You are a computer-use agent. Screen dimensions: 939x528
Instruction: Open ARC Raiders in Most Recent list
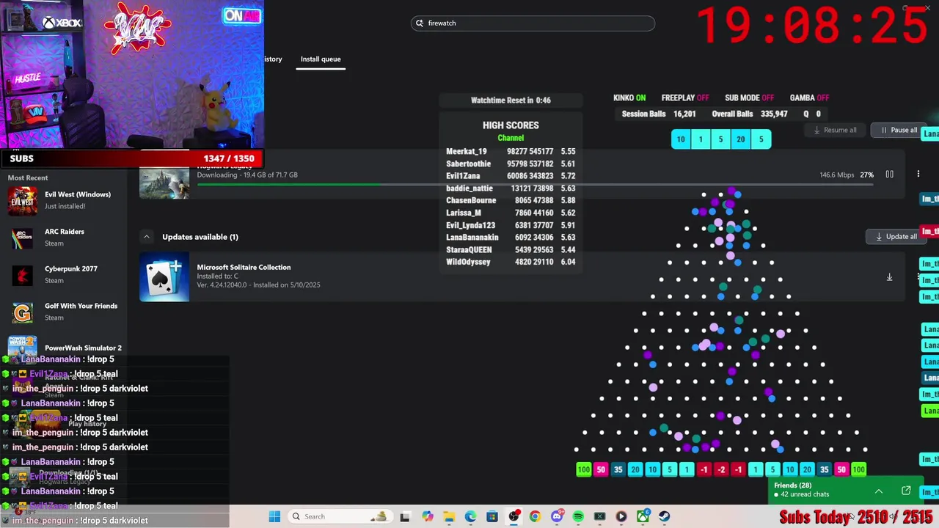coord(65,238)
